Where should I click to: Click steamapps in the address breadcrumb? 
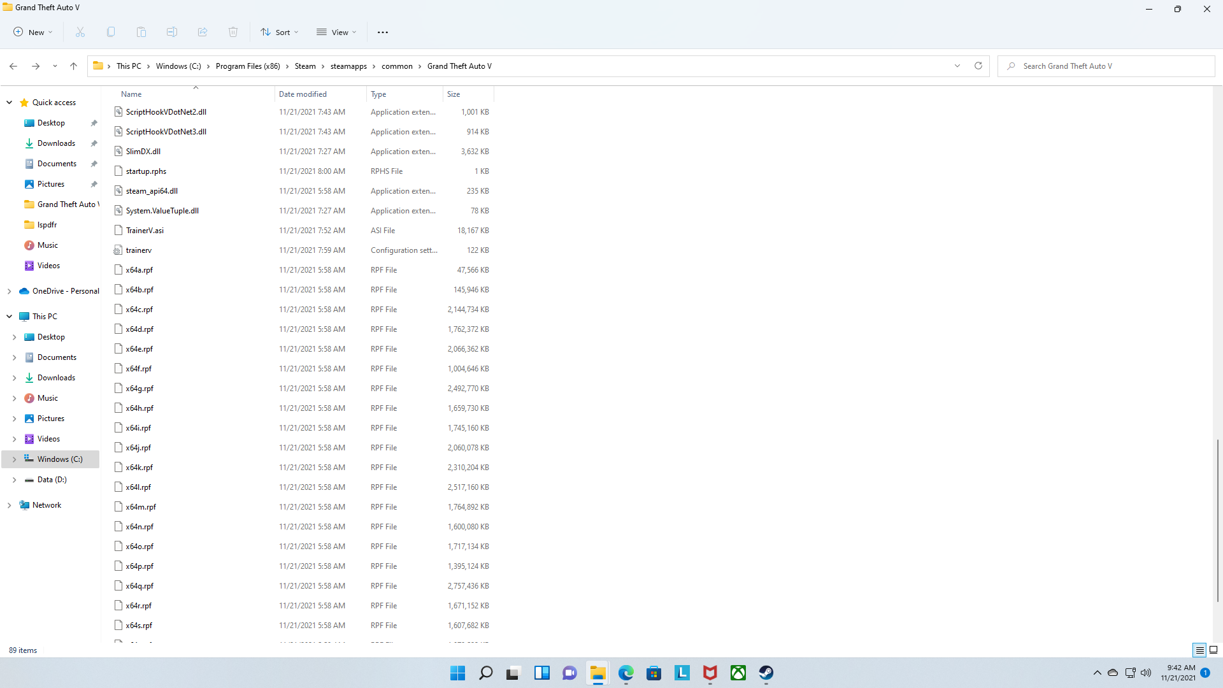[x=348, y=66]
